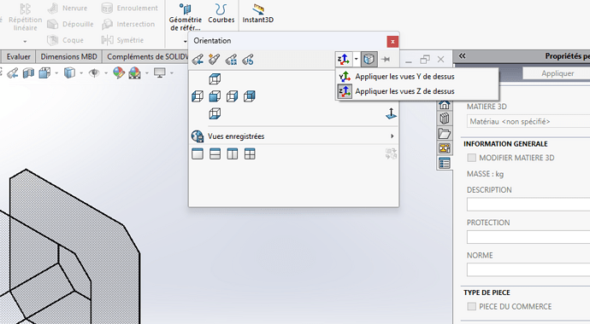Open the up-axis dropdown arrow
590x324 pixels.
click(356, 59)
